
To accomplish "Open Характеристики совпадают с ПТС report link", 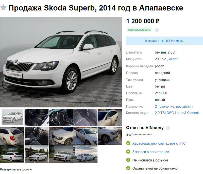I will point(159,143).
